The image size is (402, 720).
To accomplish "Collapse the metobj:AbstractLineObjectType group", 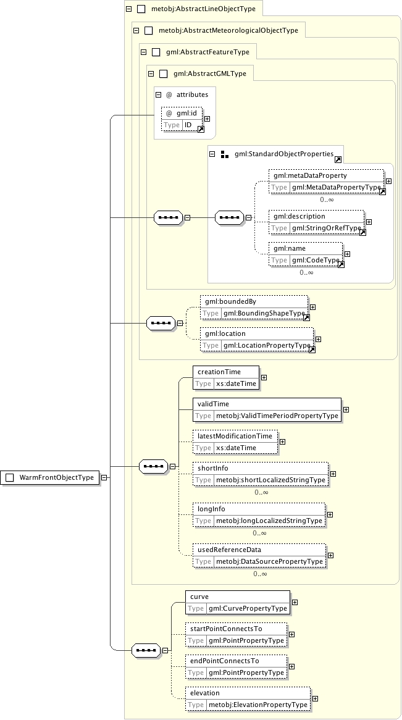I will [x=128, y=9].
